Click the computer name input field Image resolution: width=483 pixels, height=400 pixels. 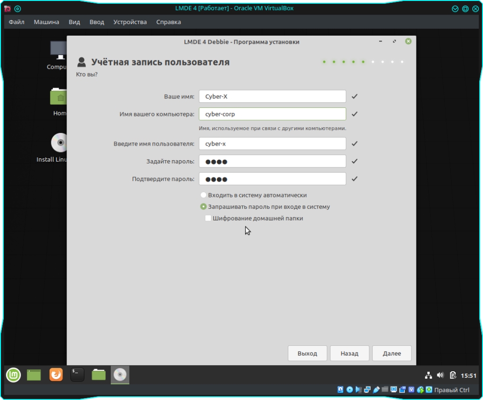coord(272,114)
